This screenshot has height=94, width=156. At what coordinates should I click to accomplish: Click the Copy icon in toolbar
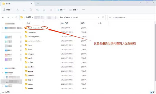(24, 10)
